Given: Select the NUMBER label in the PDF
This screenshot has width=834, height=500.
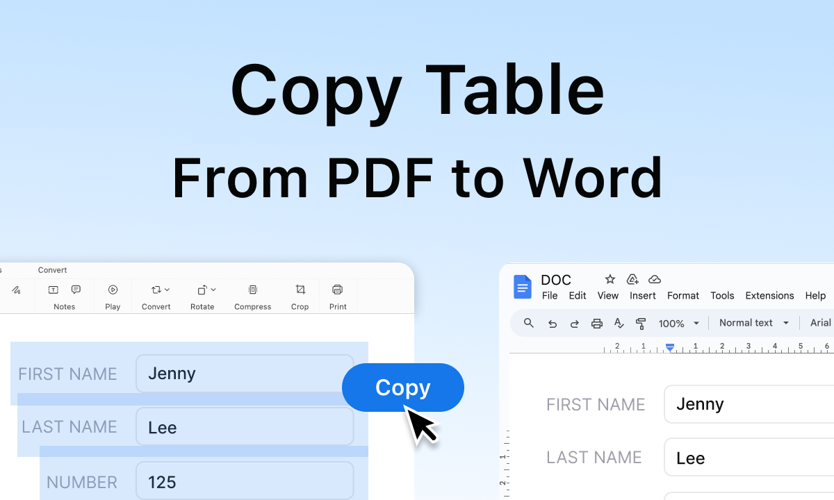Looking at the screenshot, I should (x=82, y=482).
